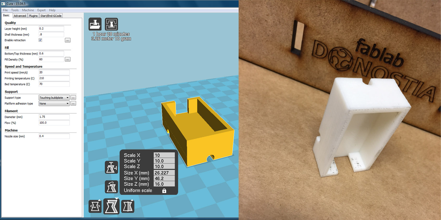Open the Expert menu

(41, 10)
